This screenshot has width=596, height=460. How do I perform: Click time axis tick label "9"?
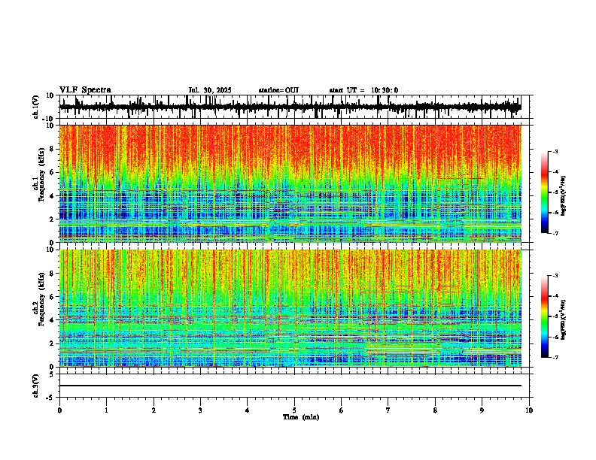482,410
